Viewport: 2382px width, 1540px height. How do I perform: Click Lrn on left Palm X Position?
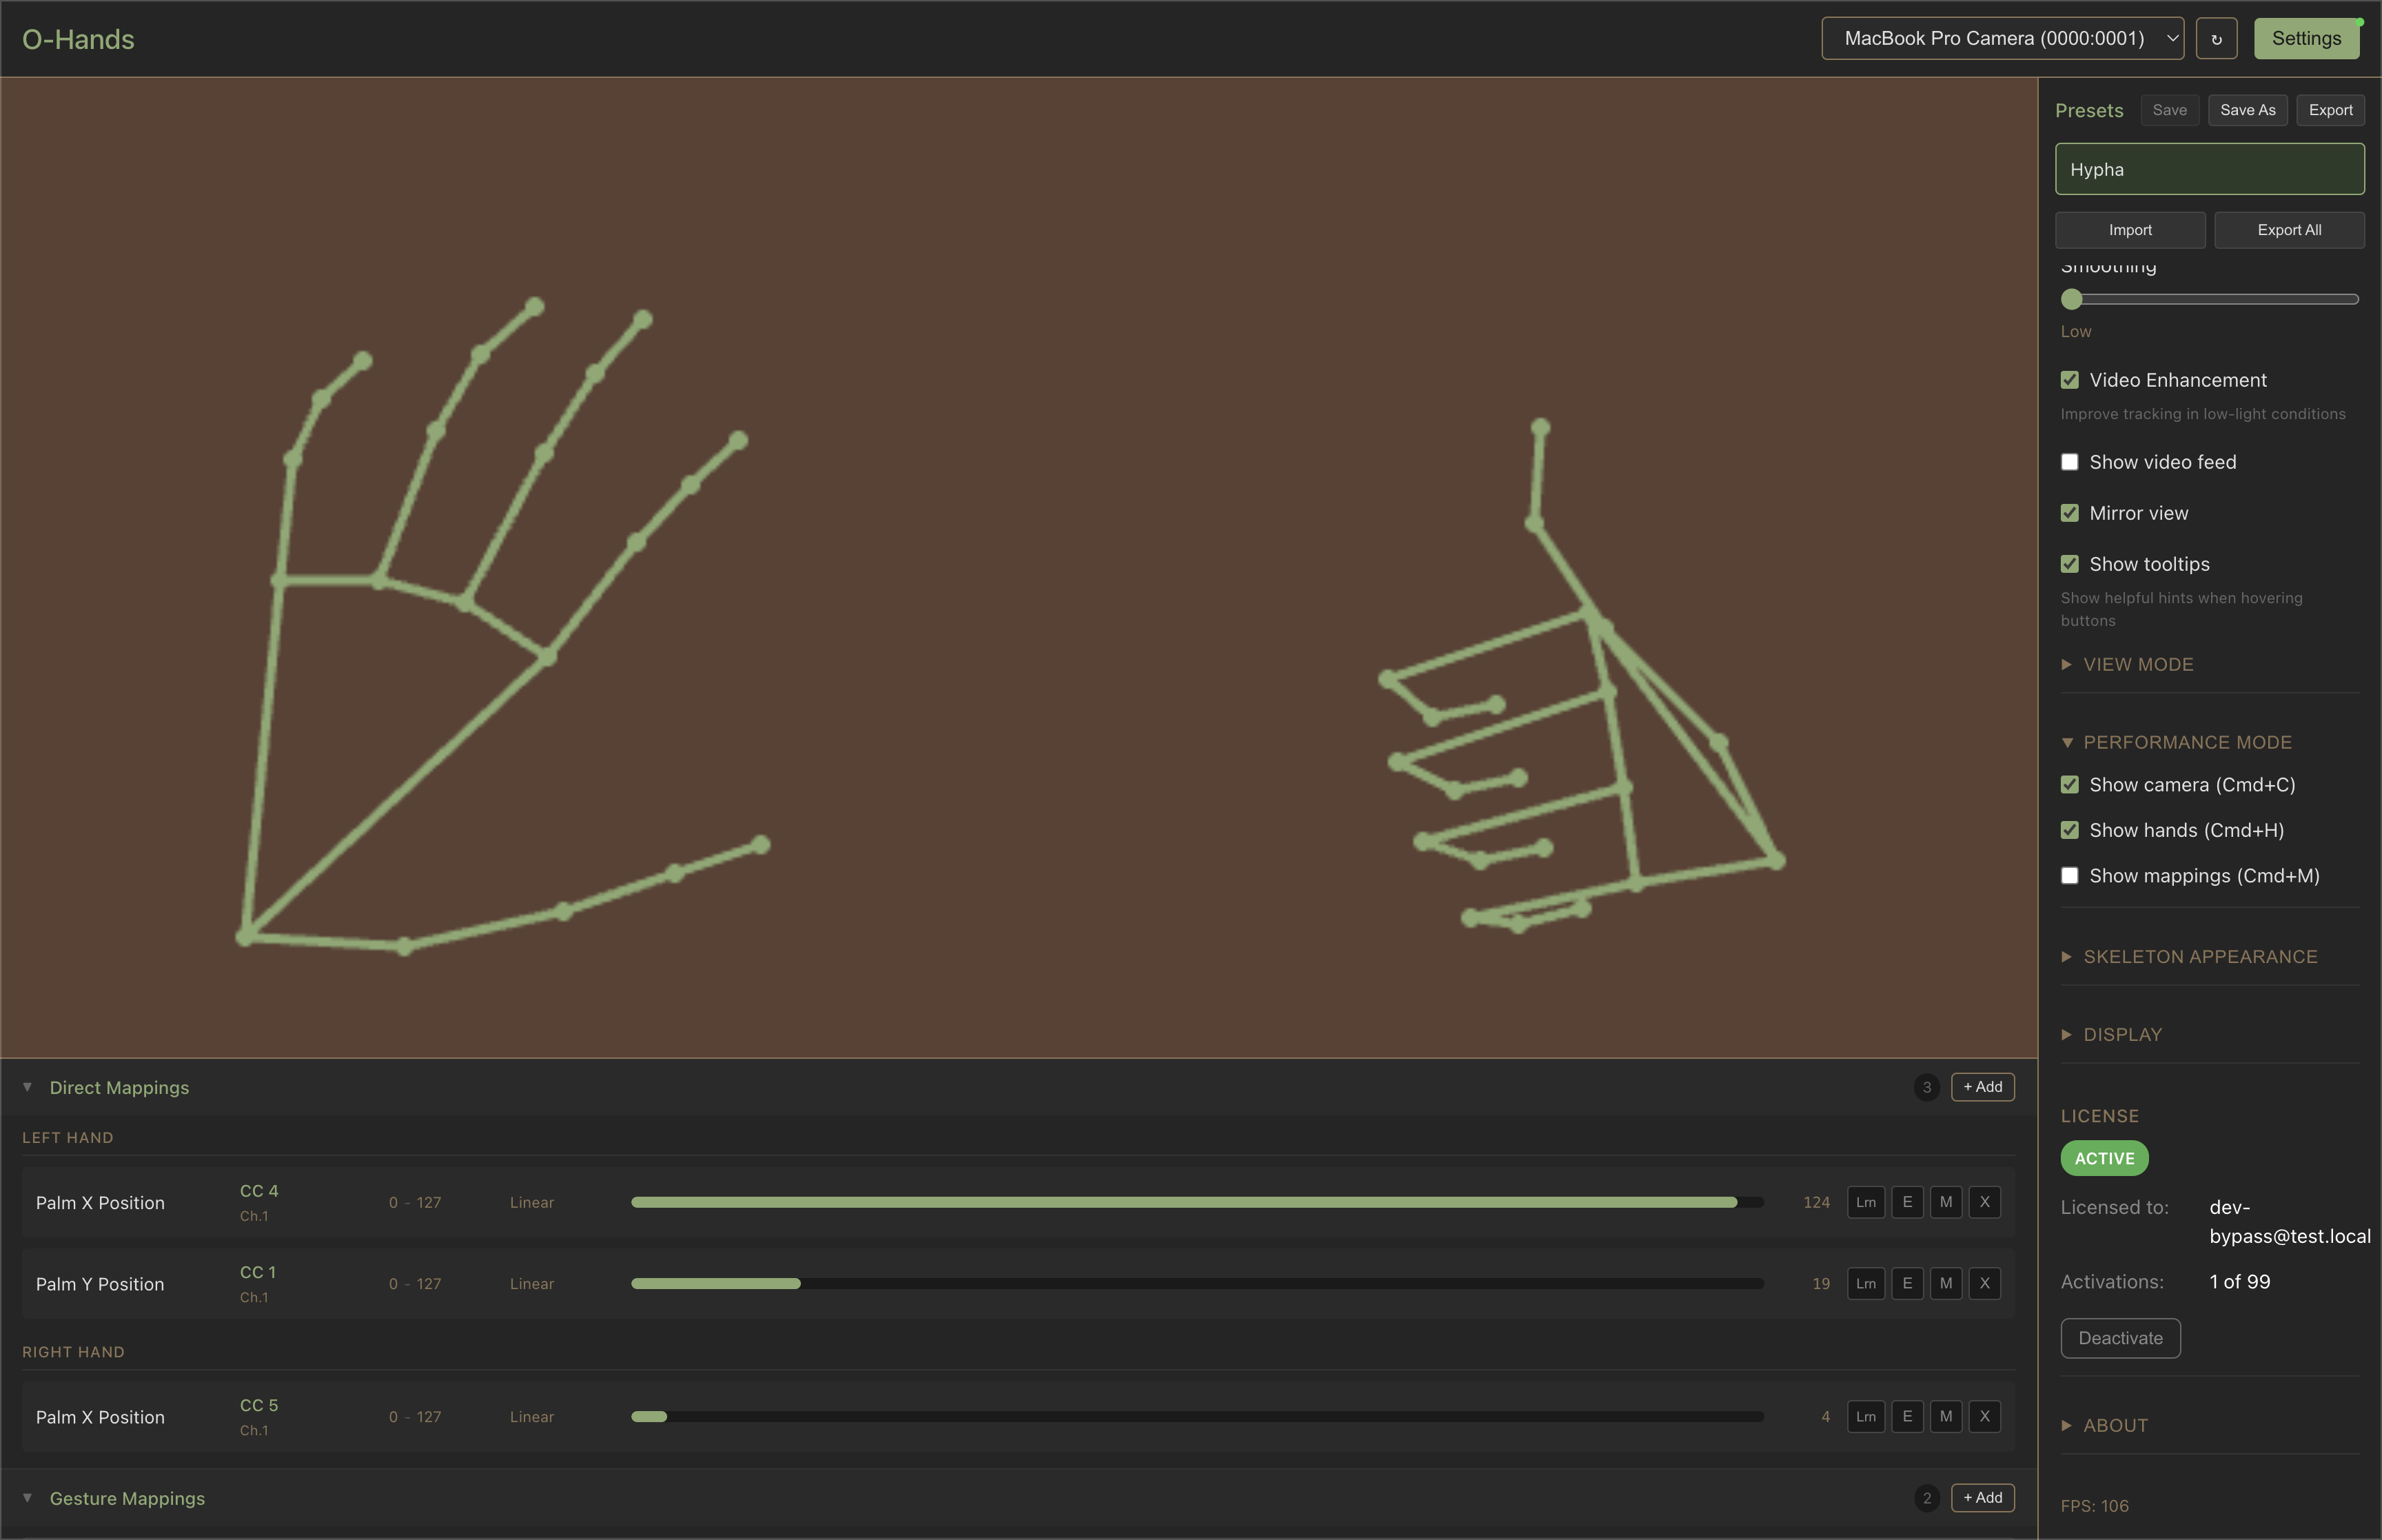click(x=1865, y=1202)
